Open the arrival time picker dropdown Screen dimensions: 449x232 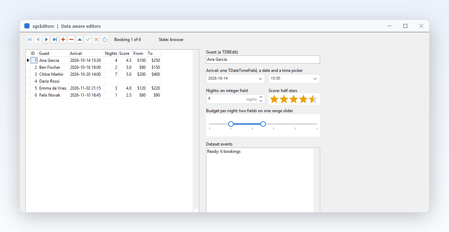[315, 79]
